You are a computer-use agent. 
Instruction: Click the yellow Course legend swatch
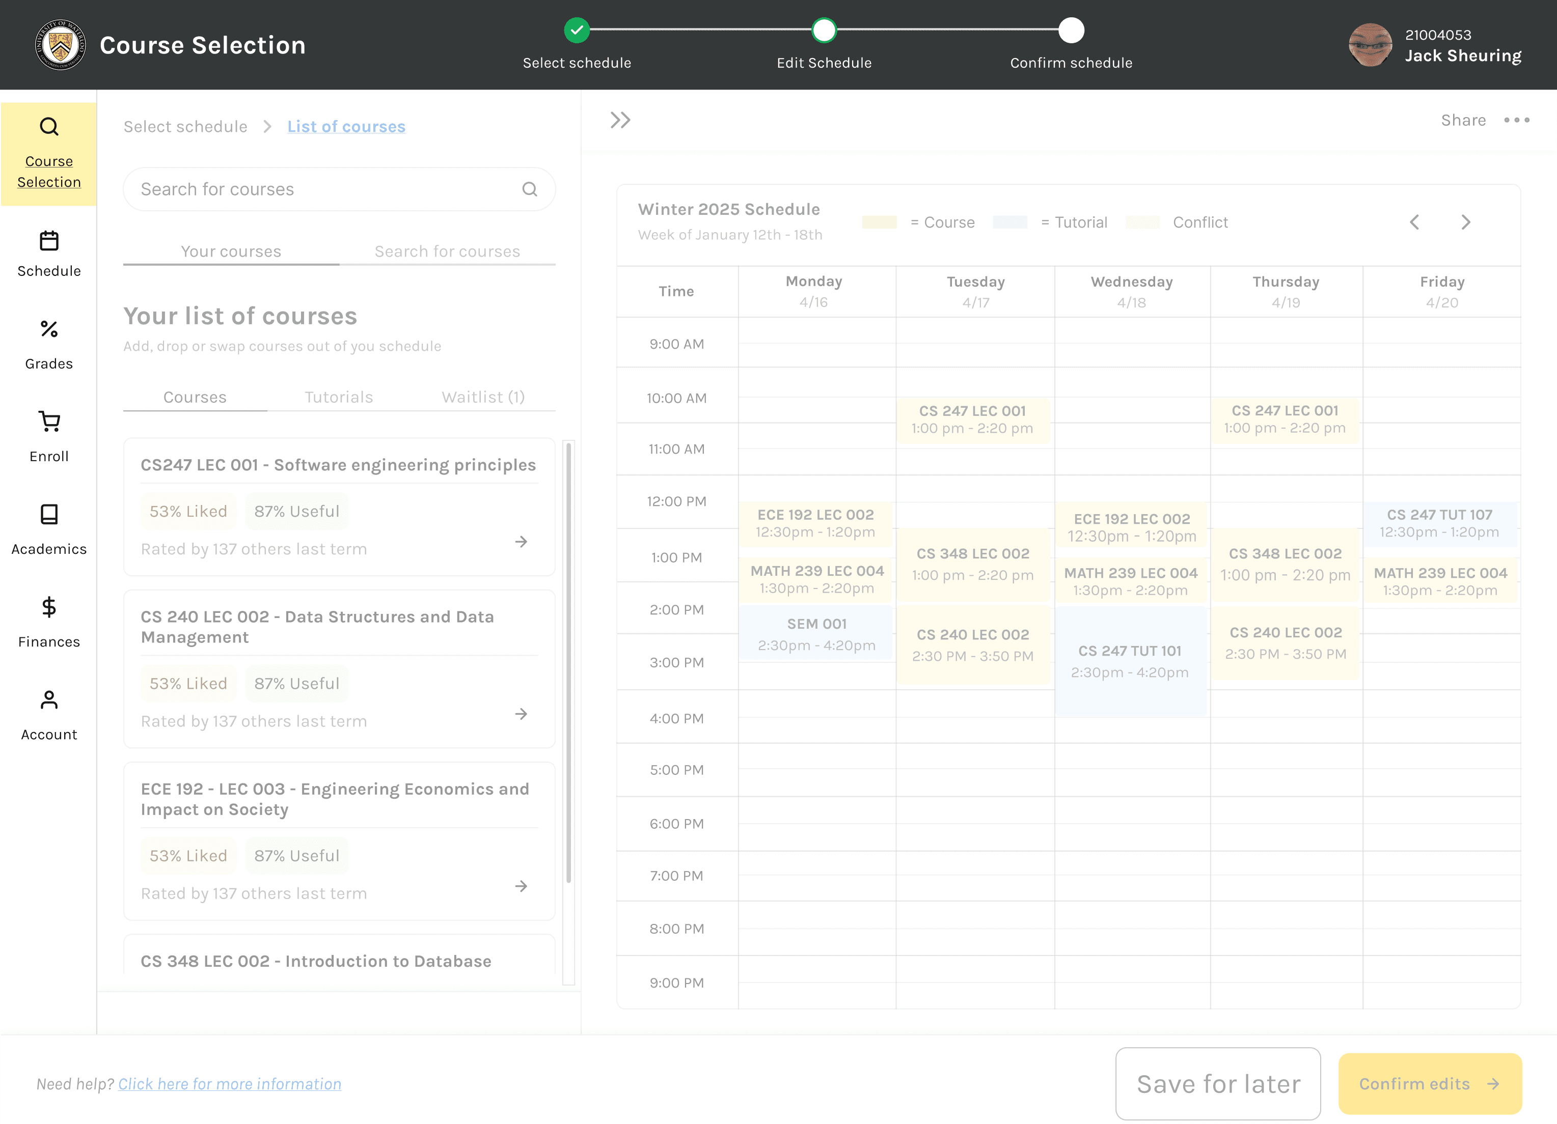click(879, 222)
